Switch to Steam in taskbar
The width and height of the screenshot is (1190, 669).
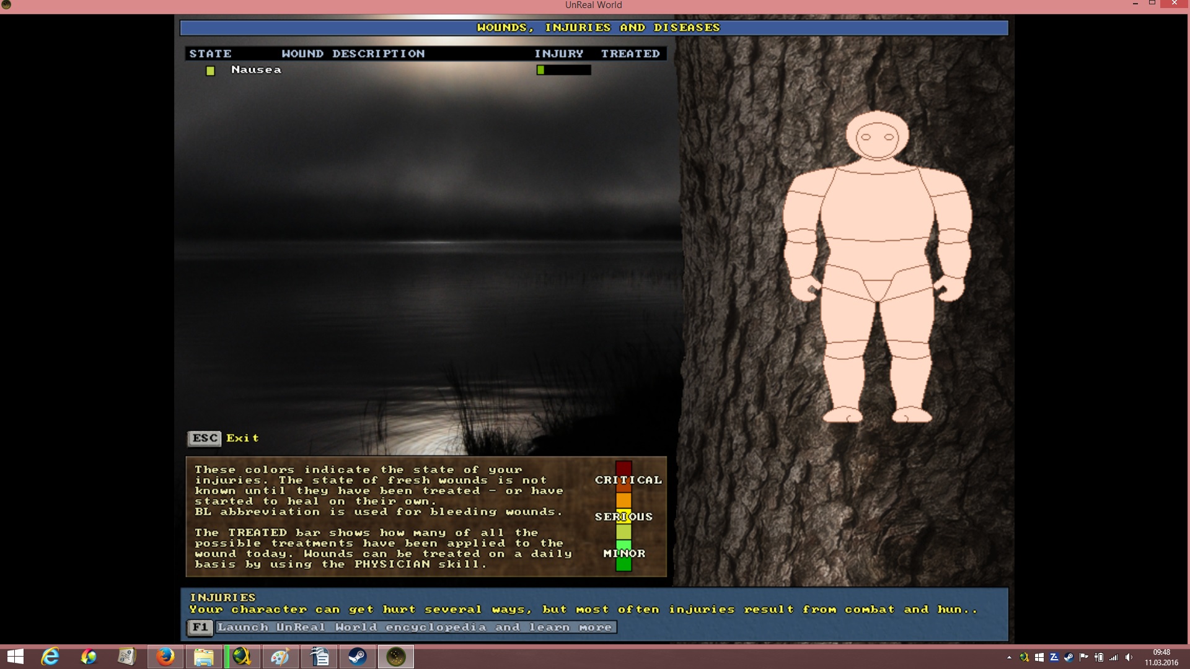coord(358,657)
